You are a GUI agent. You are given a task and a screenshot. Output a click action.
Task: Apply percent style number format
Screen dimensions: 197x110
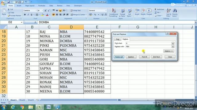coord(95,15)
